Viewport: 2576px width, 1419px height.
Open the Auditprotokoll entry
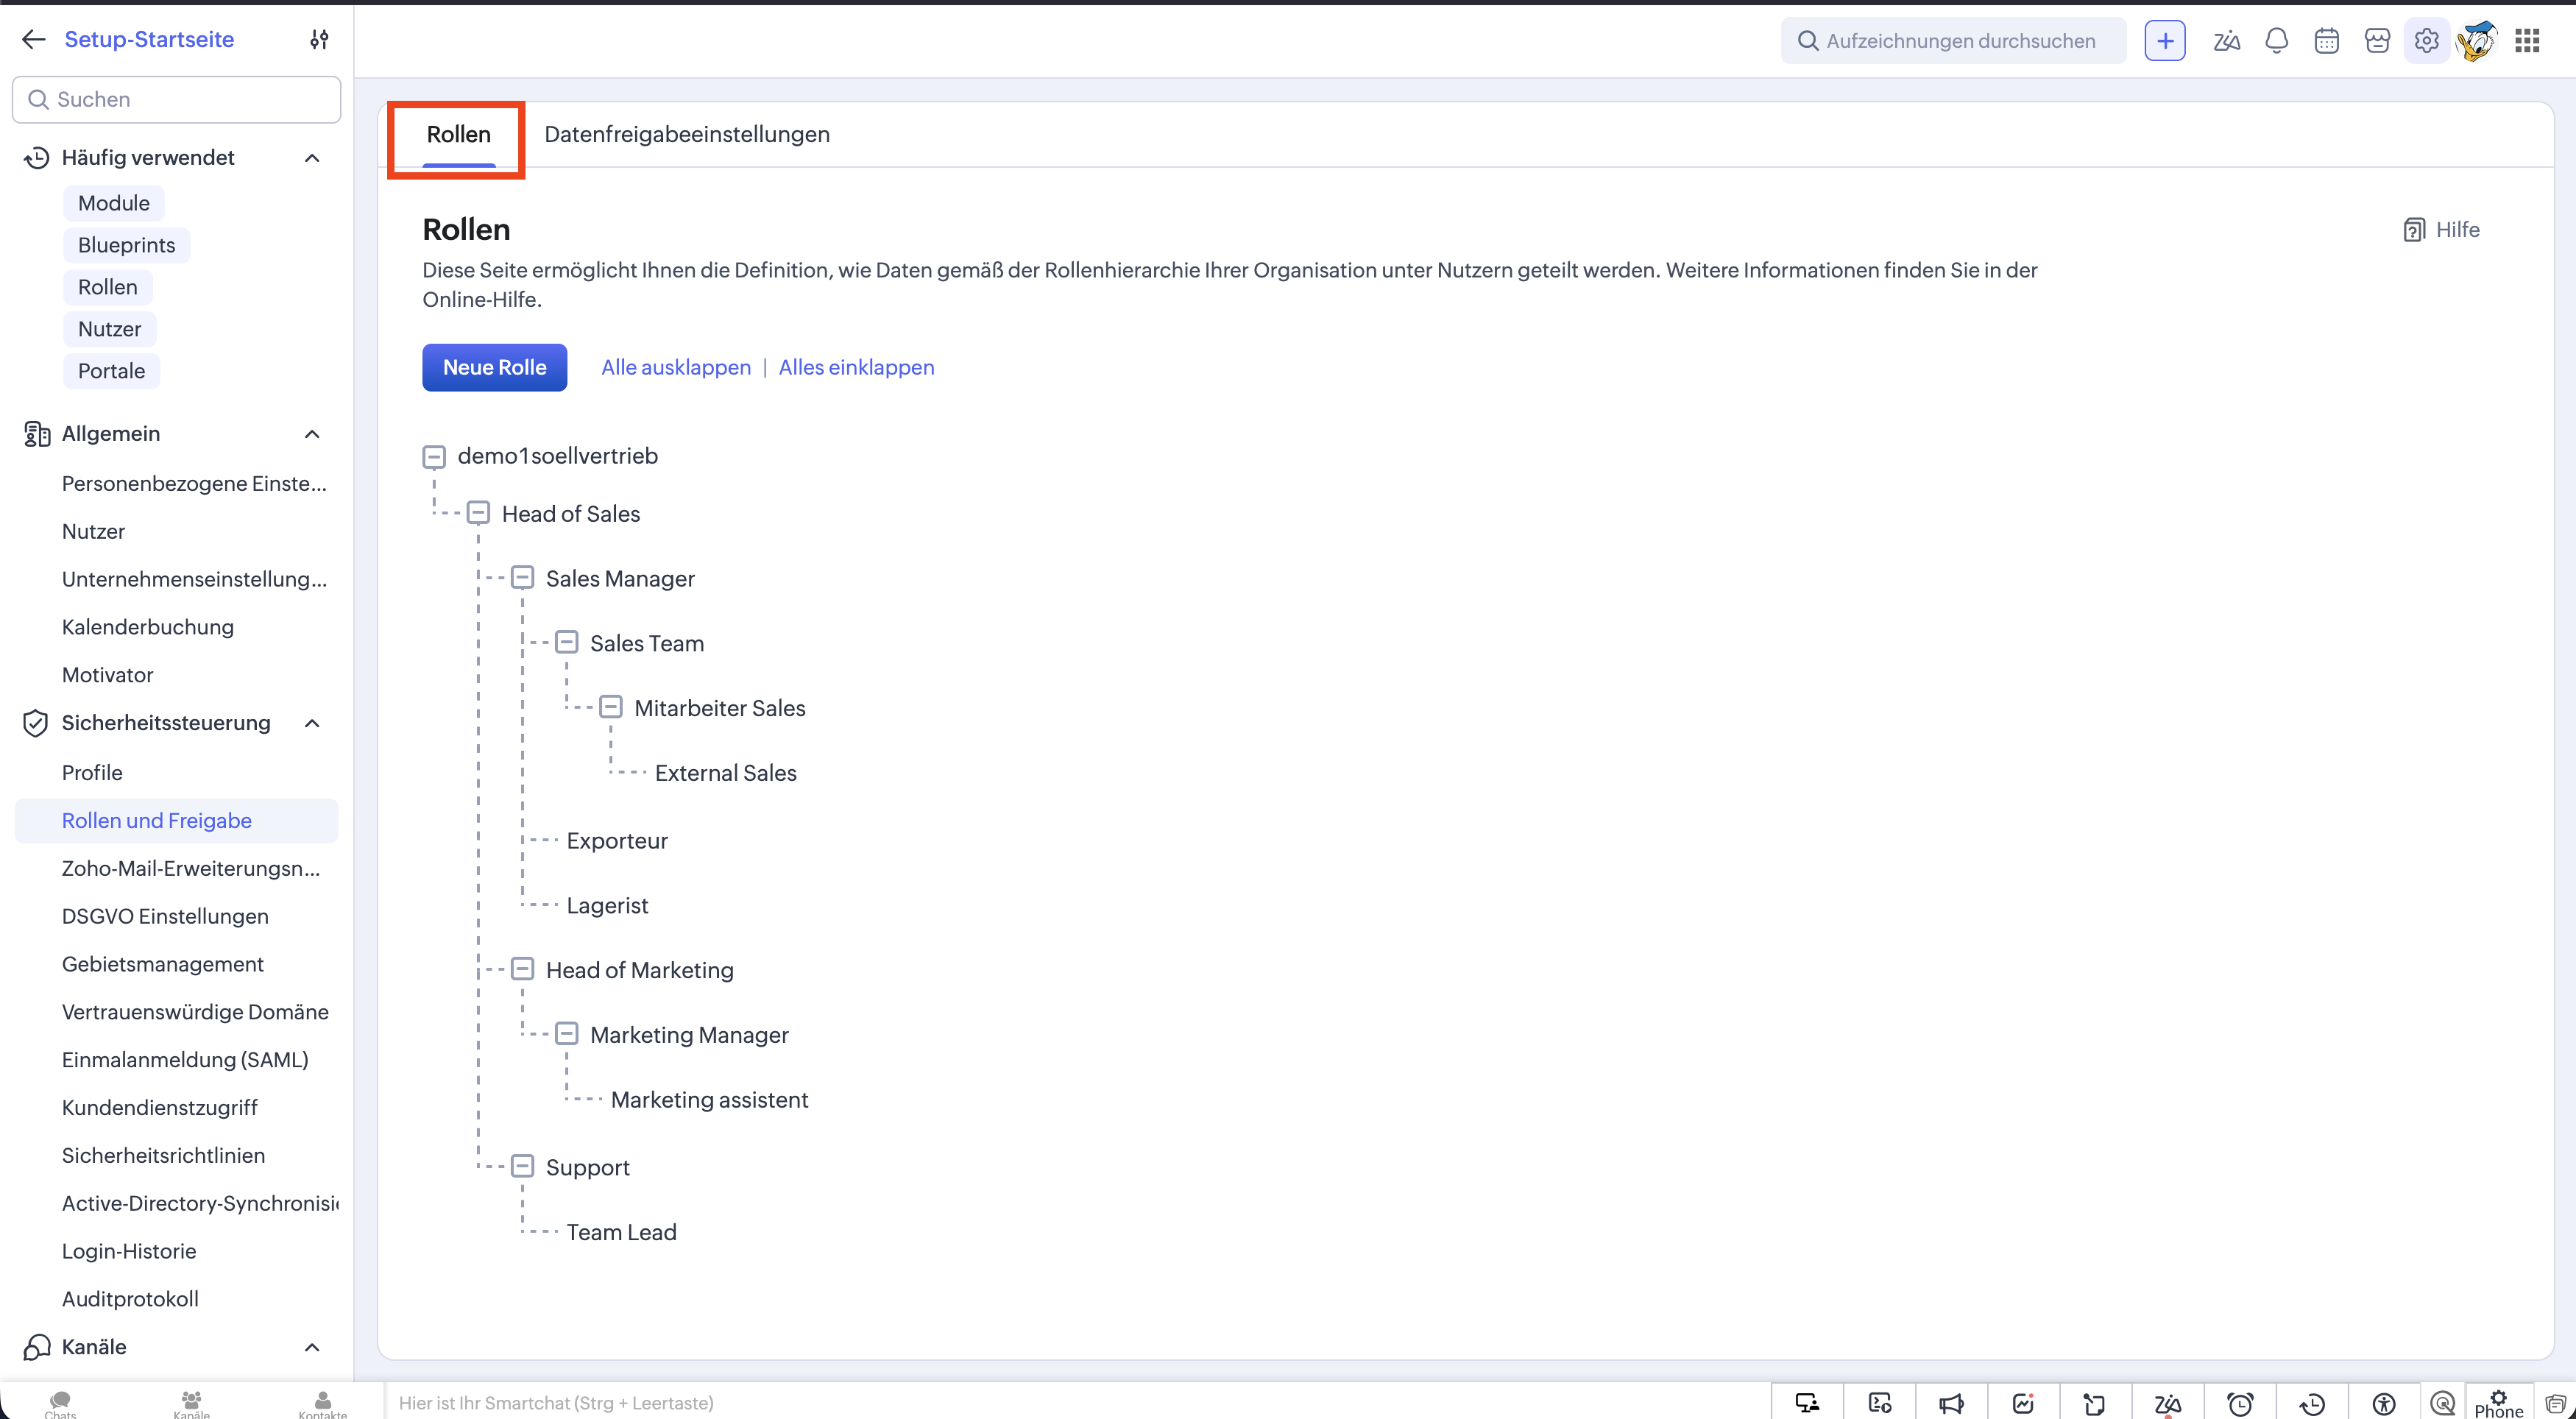[x=130, y=1300]
